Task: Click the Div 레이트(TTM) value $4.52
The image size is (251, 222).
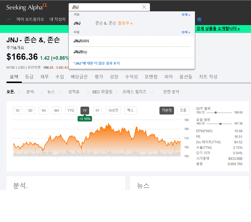Action: pyautogui.click(x=238, y=142)
